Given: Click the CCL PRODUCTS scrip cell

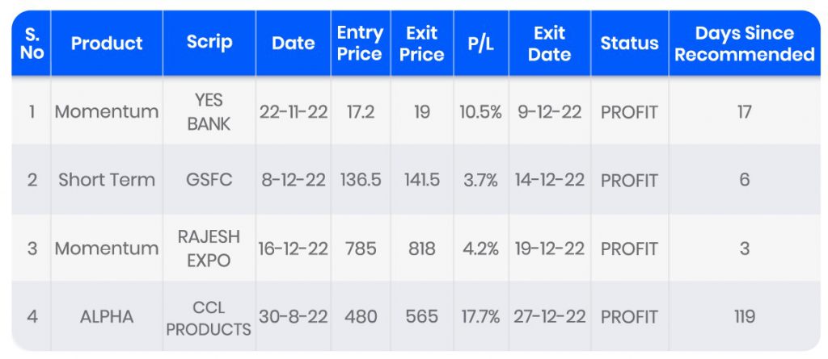Looking at the screenshot, I should point(209,318).
